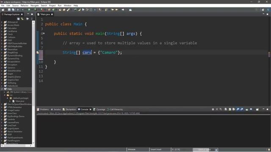The image size is (271, 152).
Task: Click the Clear Console icon
Action: tap(226, 109)
